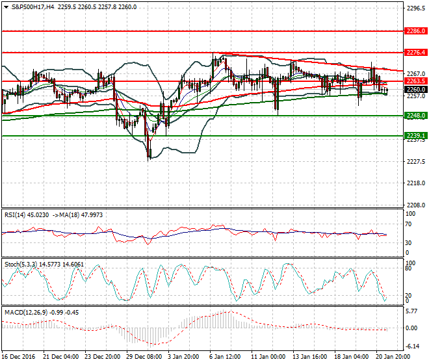429x364 pixels.
Task: Click the 11 Jan 00:00 time label
Action: click(x=268, y=357)
